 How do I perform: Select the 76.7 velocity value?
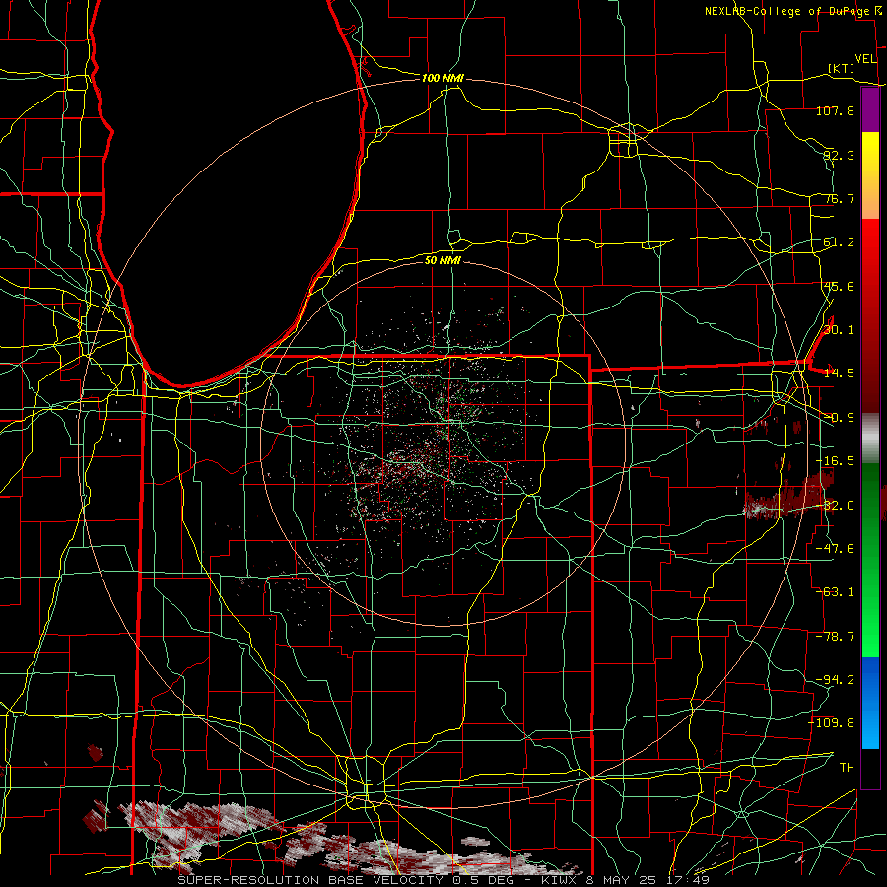coord(839,198)
